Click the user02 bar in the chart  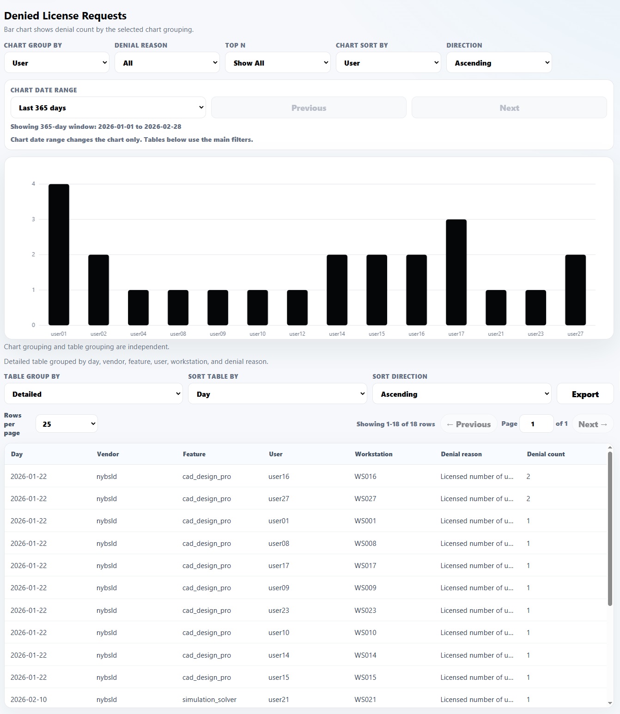(x=98, y=290)
